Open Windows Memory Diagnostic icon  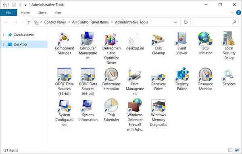(x=159, y=105)
